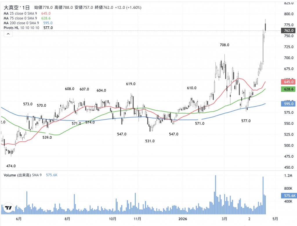The width and height of the screenshot is (297, 226).
Task: Click the current price label 762.0
Action: 289,30
